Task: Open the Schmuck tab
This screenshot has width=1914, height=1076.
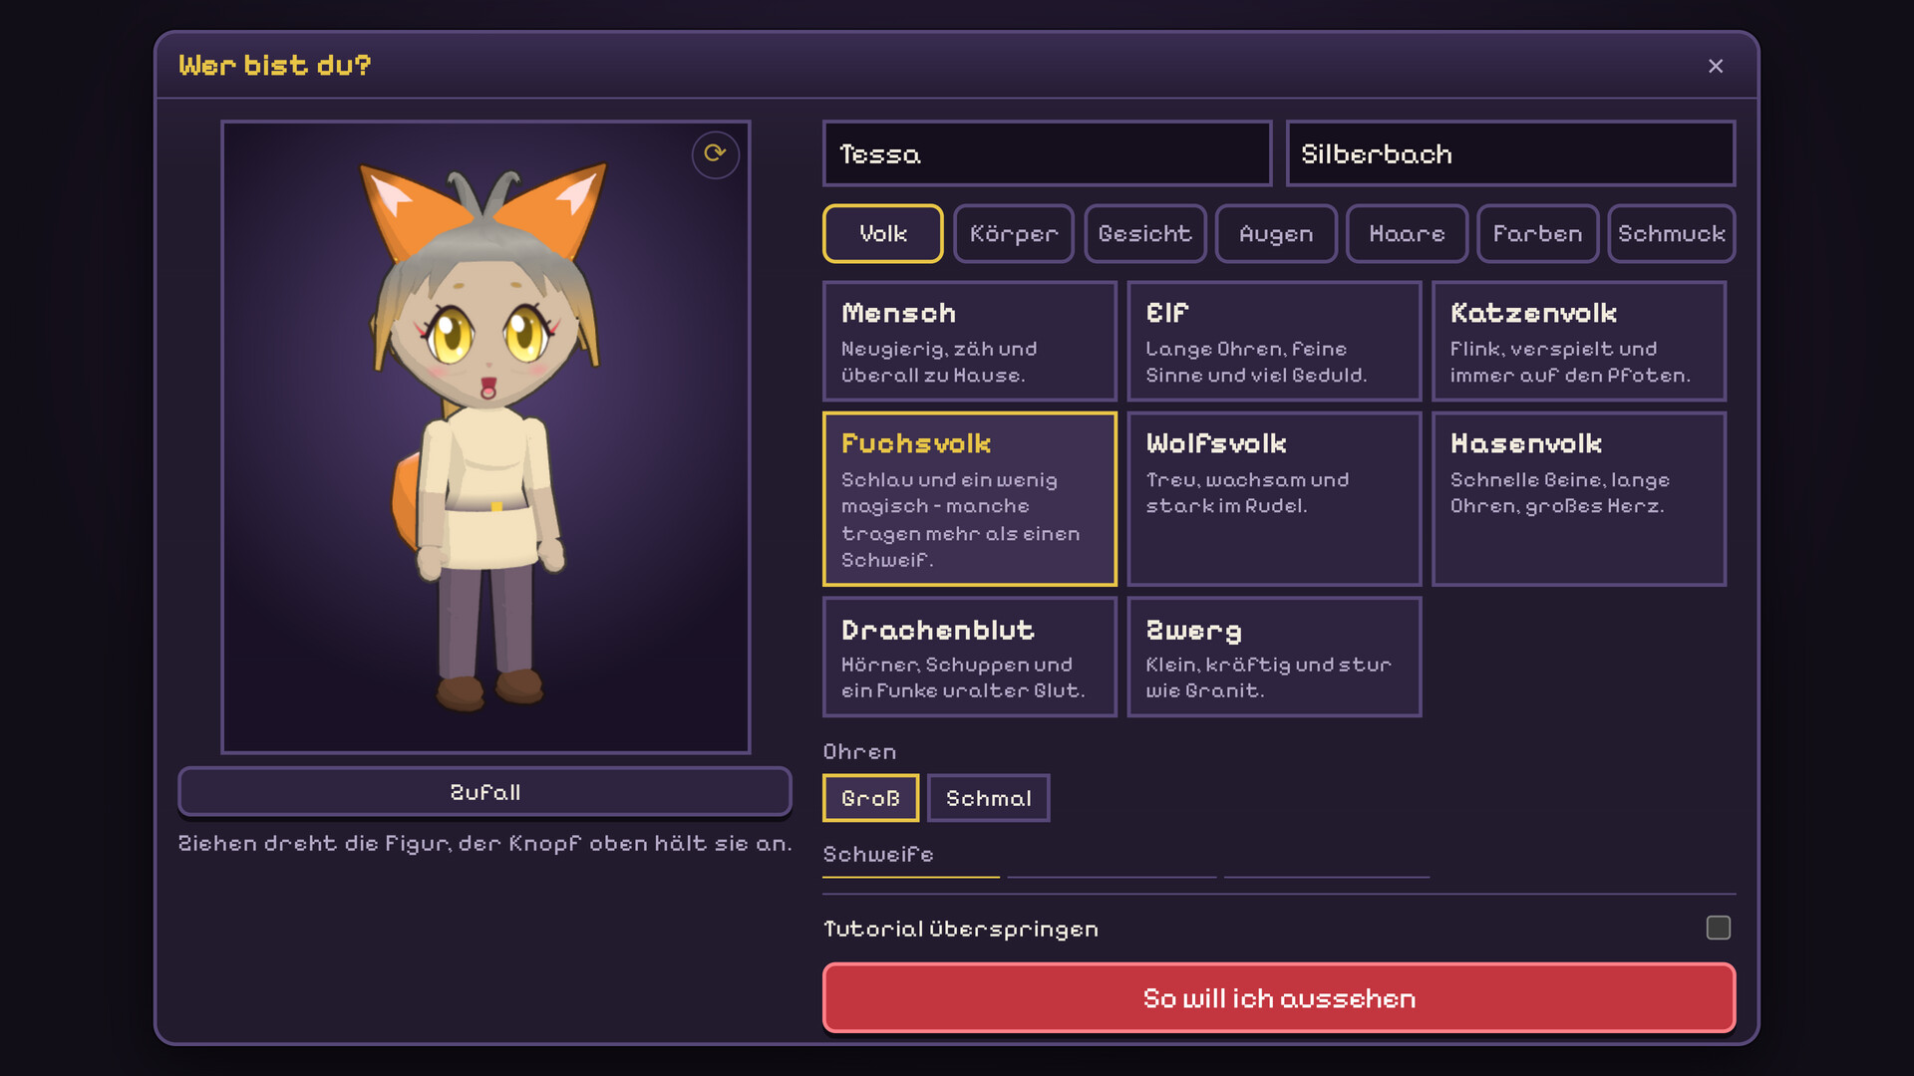Action: tap(1671, 234)
